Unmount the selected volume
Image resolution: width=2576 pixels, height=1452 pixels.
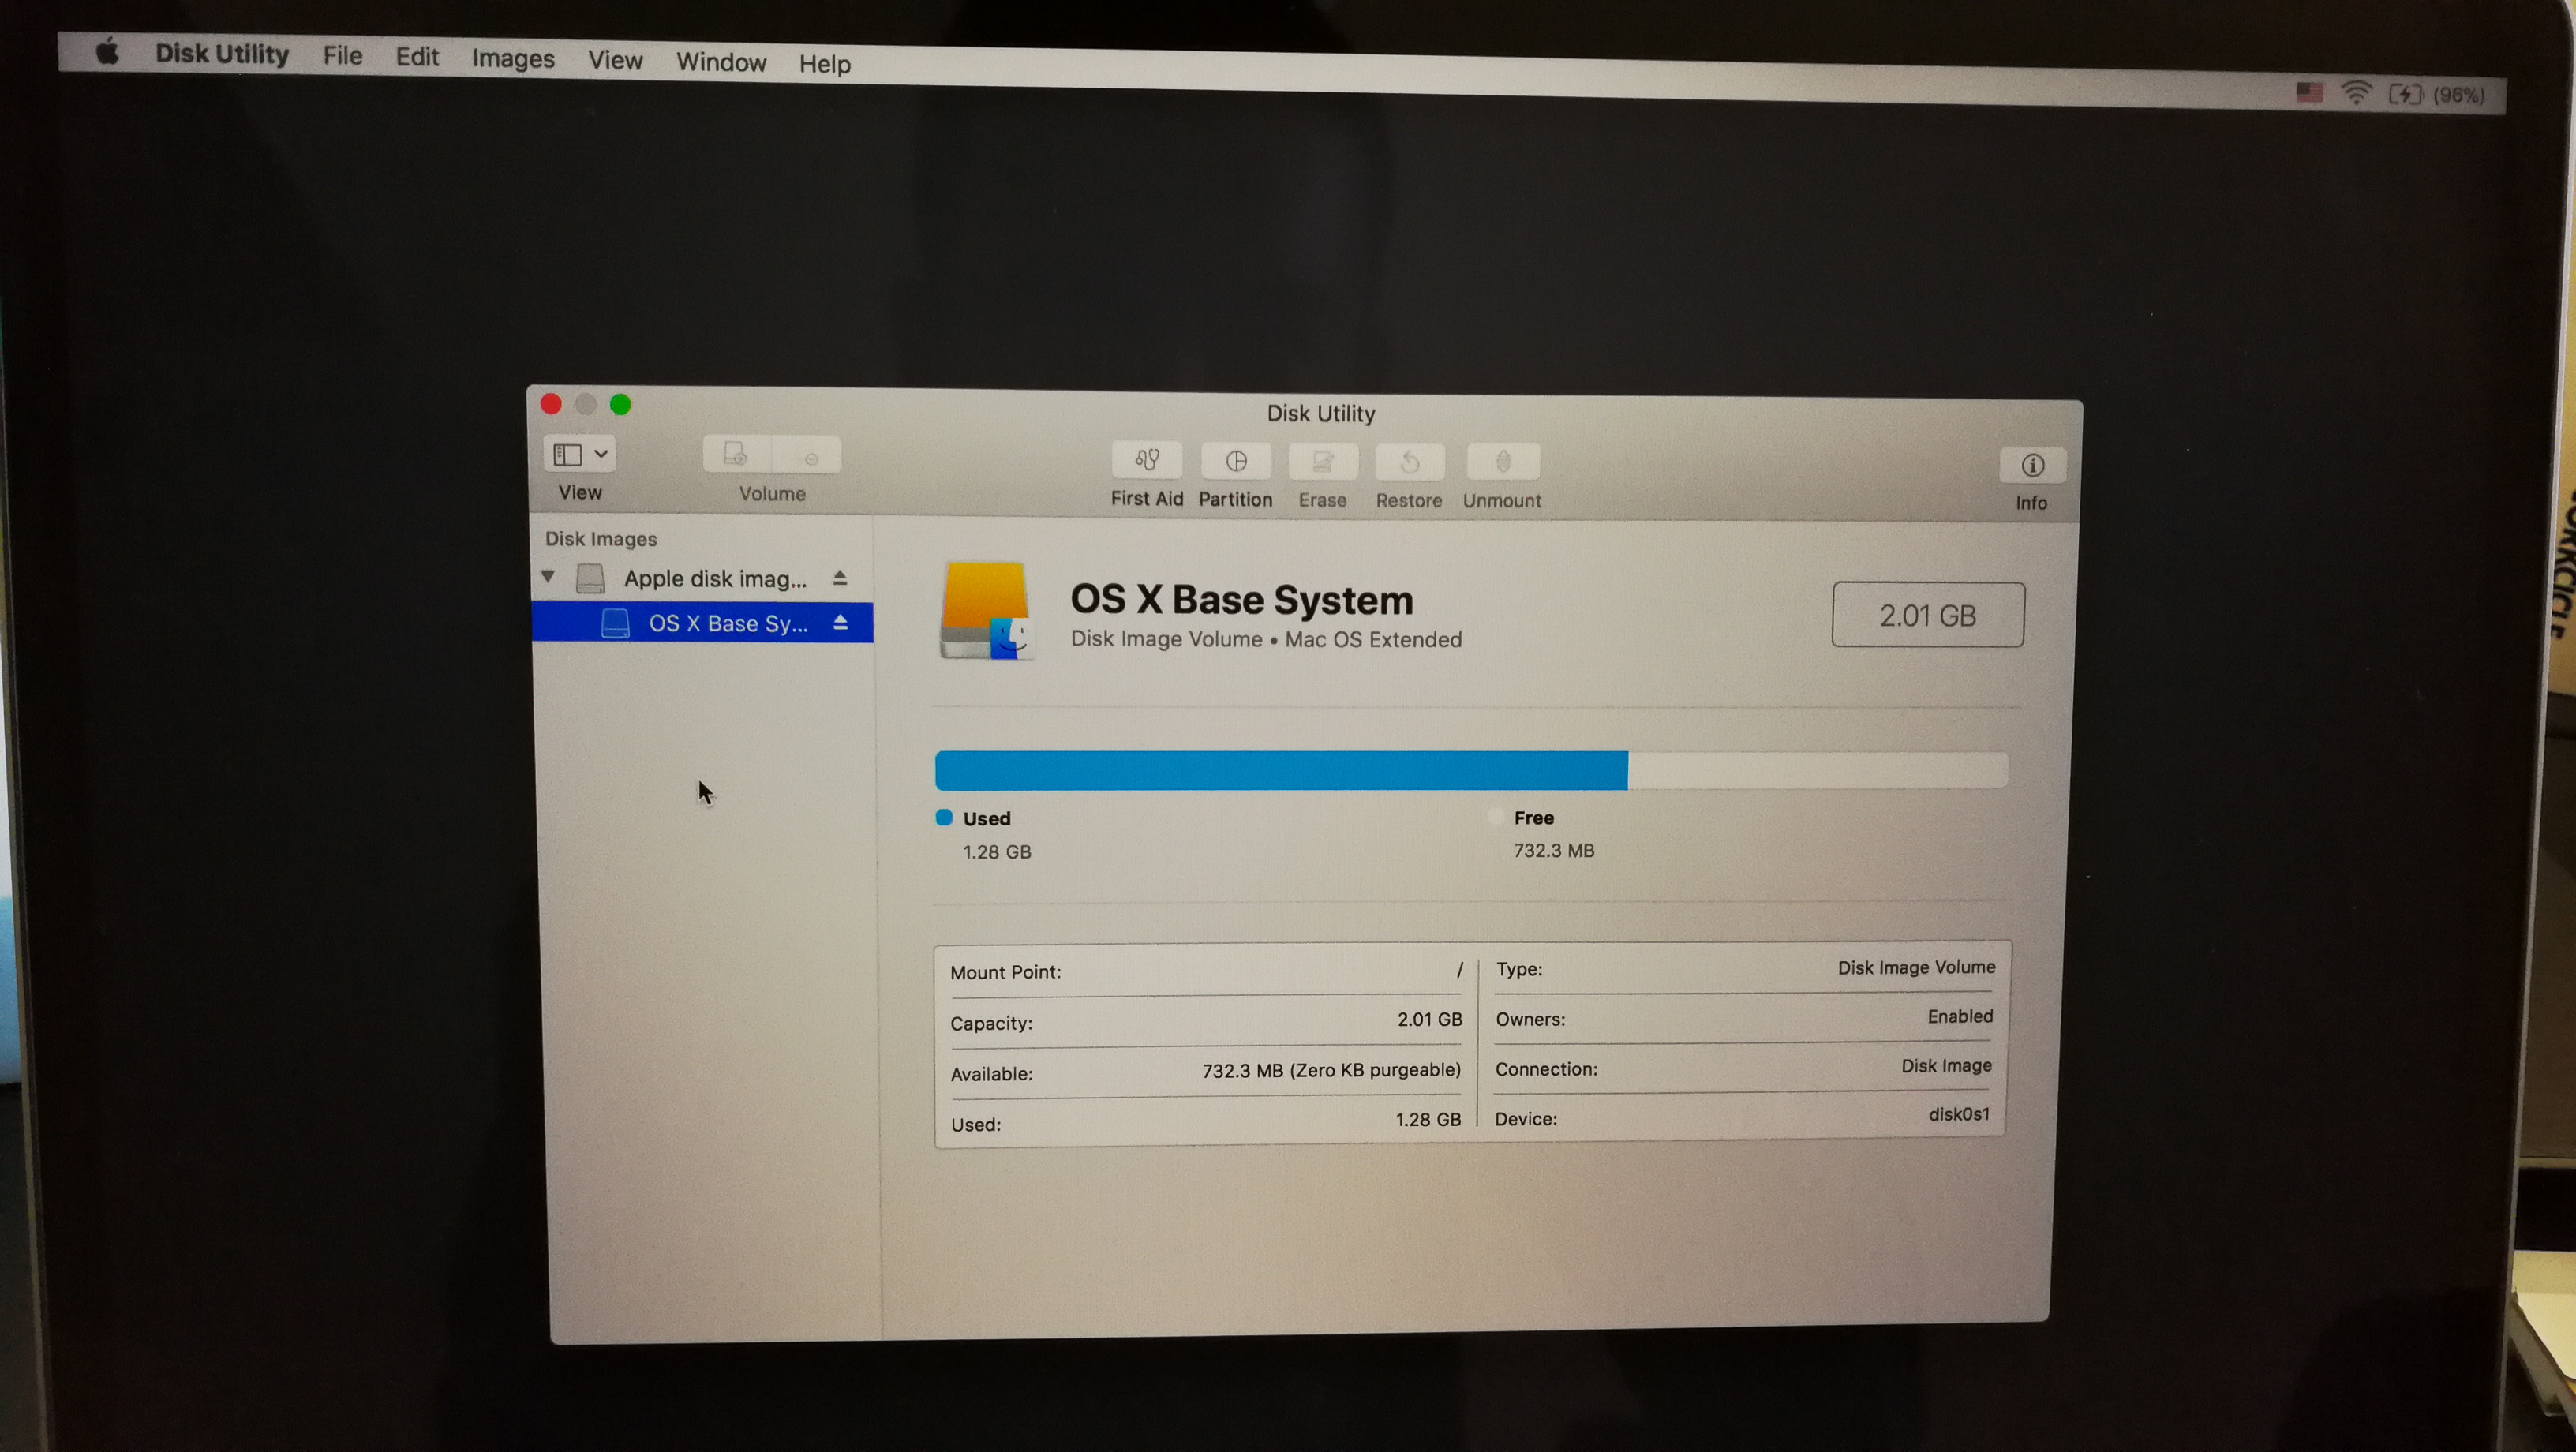[1502, 463]
